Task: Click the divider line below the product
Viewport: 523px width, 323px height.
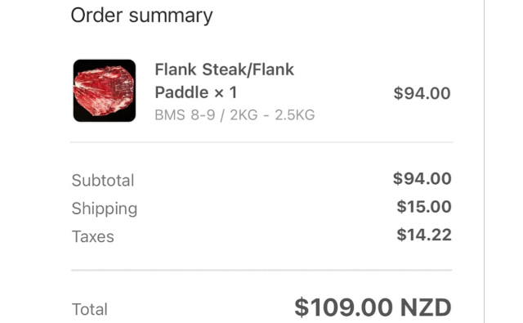Action: (x=261, y=142)
